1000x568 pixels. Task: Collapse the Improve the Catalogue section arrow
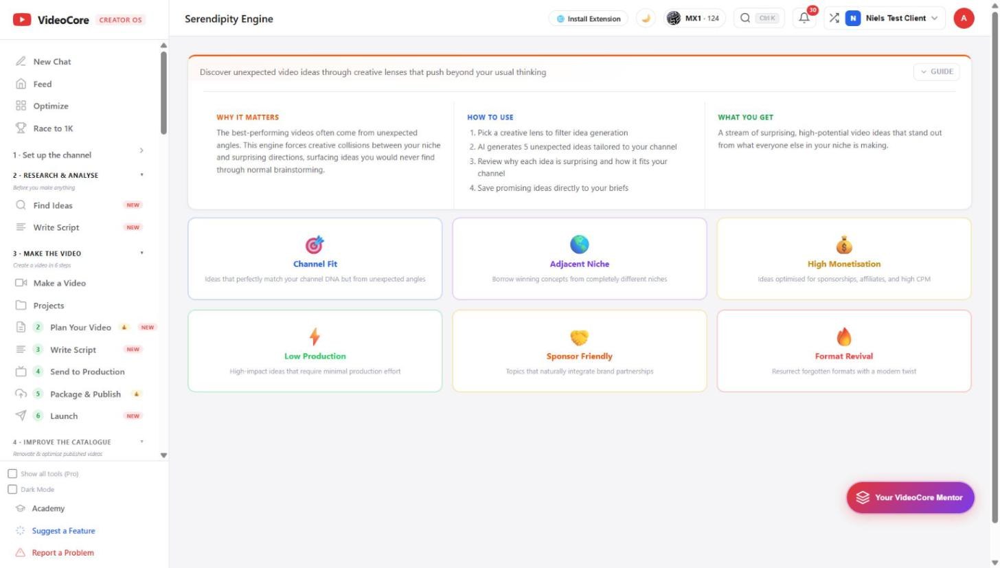point(142,442)
